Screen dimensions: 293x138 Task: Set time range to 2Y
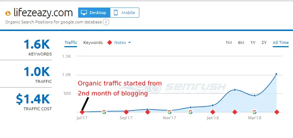(x=264, y=43)
